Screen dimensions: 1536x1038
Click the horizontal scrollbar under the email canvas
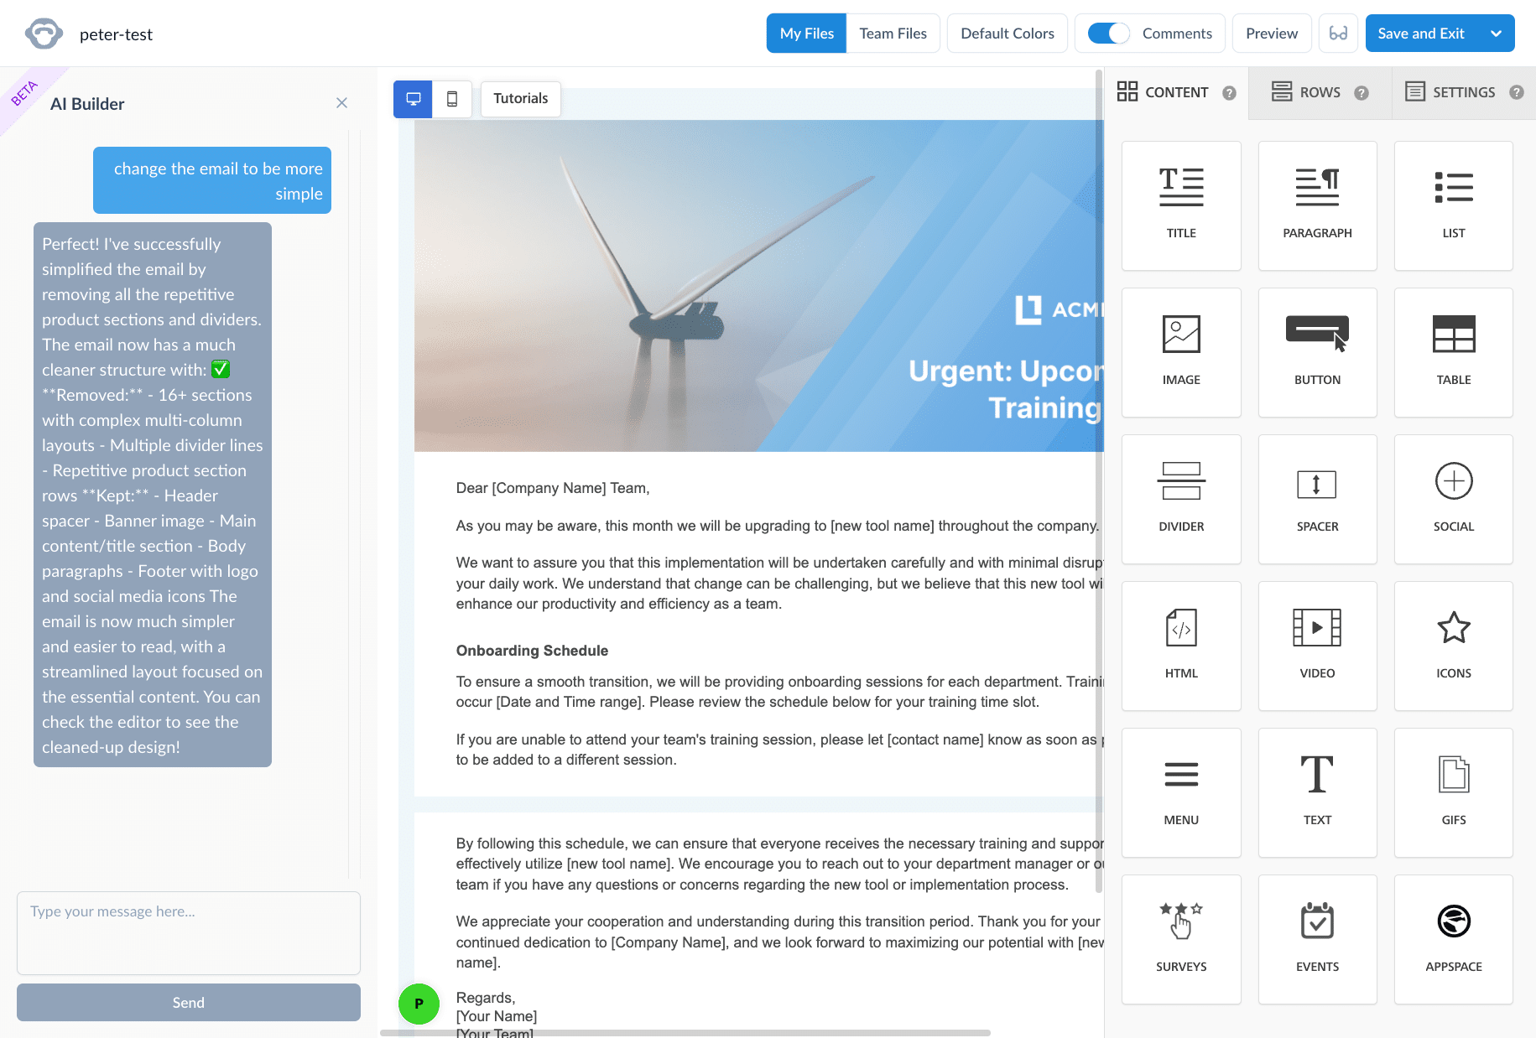(x=685, y=1033)
